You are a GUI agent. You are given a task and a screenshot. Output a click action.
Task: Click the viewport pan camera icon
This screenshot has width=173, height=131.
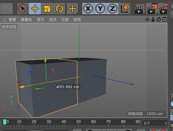point(148,20)
